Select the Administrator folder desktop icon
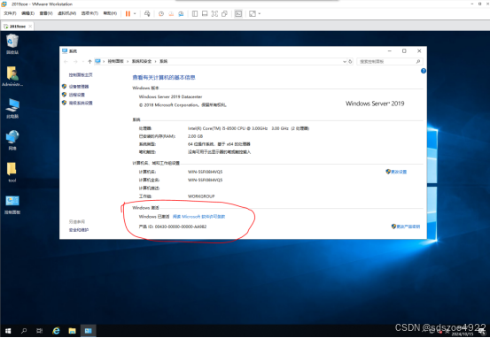Image resolution: width=490 pixels, height=338 pixels. [12, 76]
